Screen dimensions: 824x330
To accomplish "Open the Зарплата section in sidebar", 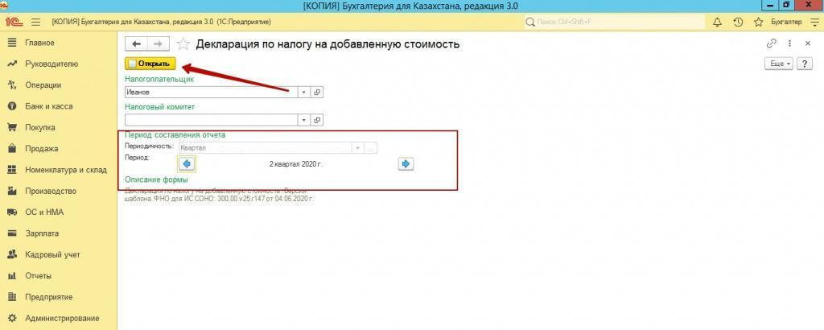I will 41,233.
